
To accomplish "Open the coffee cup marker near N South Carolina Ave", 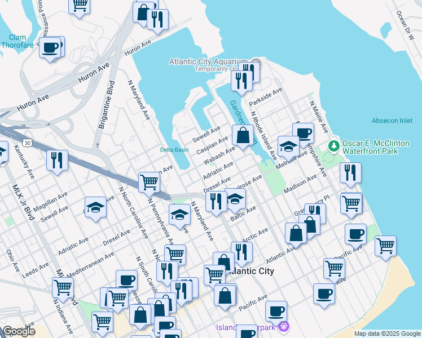I will click(126, 281).
